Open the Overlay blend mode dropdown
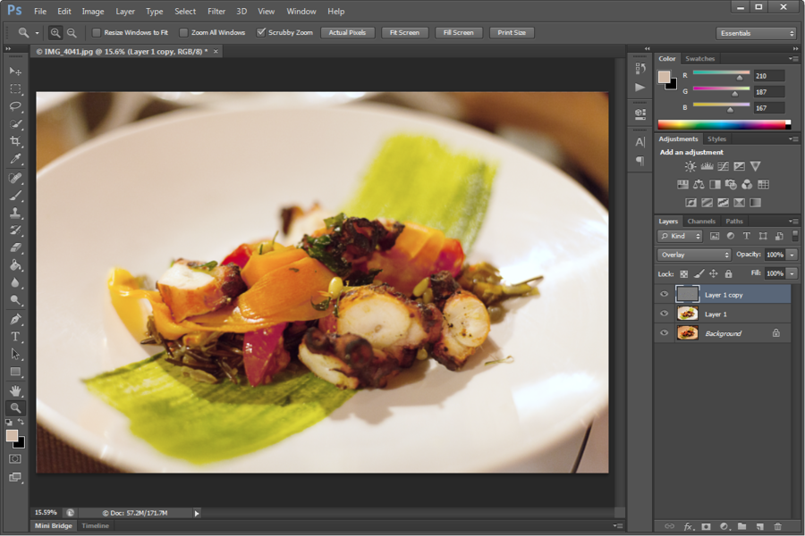805x536 pixels. (x=693, y=255)
